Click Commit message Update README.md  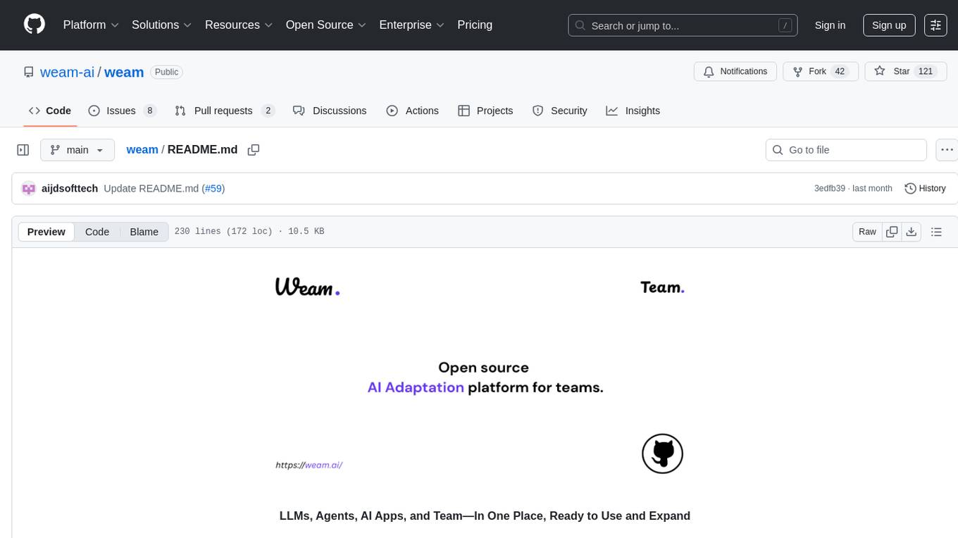(151, 189)
